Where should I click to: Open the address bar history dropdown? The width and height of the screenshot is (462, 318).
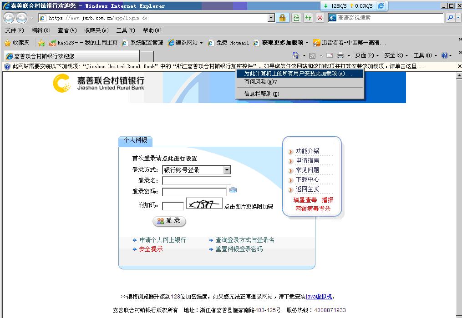[x=271, y=18]
